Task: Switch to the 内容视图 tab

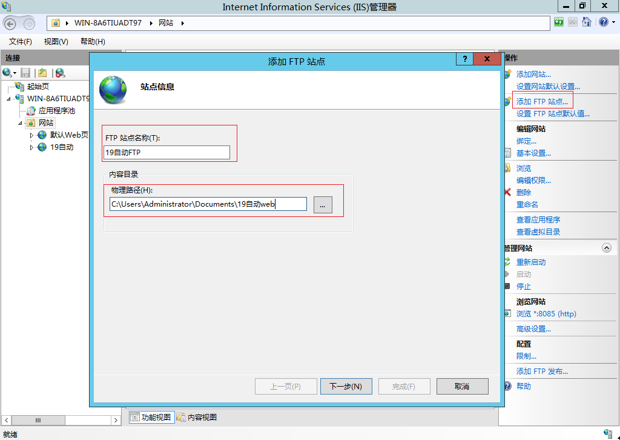Action: tap(197, 417)
